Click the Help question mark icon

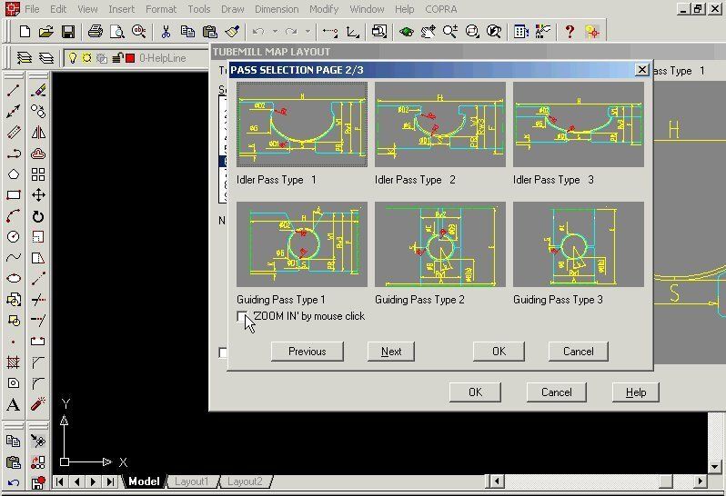point(570,32)
